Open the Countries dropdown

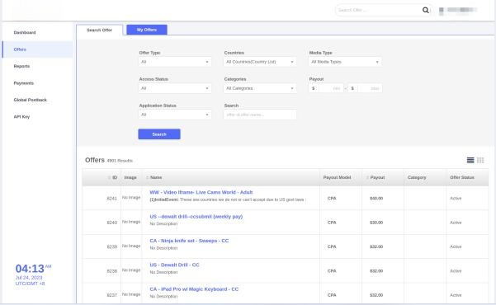pos(260,62)
